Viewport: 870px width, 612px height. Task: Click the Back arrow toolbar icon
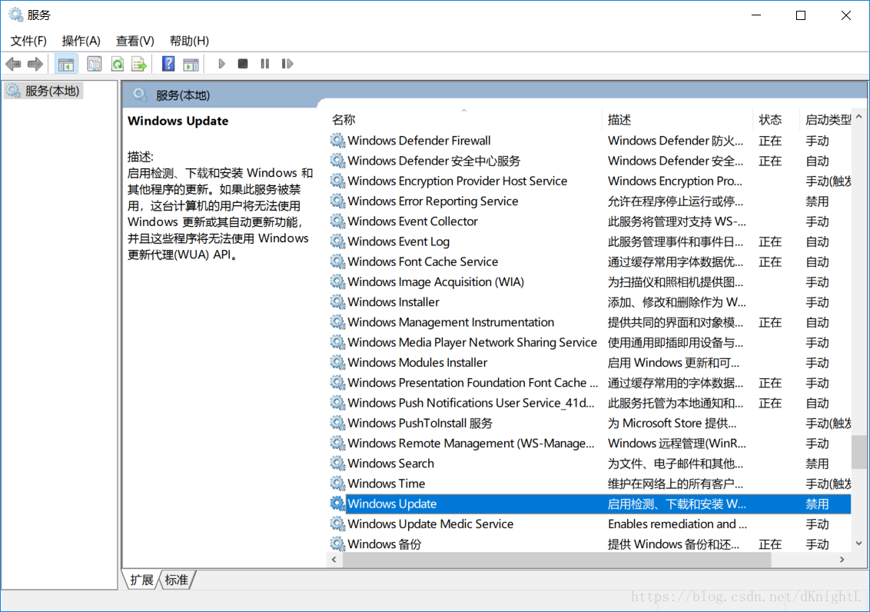coord(13,64)
